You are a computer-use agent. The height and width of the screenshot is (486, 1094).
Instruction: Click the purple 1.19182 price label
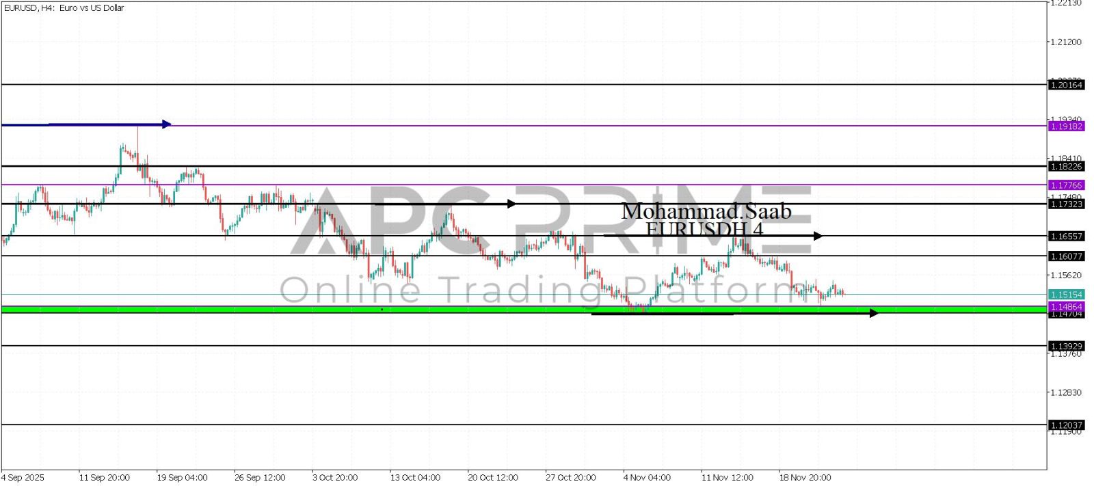click(1066, 126)
